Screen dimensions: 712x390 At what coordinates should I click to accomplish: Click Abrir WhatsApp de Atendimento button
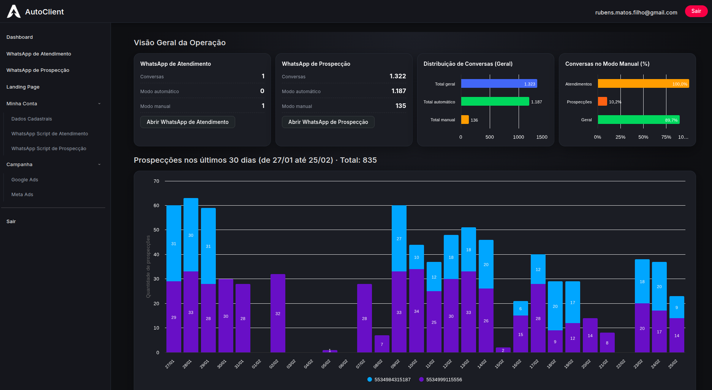188,122
